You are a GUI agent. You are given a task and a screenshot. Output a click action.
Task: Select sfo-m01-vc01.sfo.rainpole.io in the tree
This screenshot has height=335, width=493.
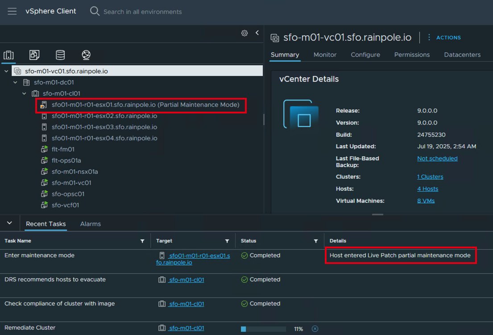point(66,71)
